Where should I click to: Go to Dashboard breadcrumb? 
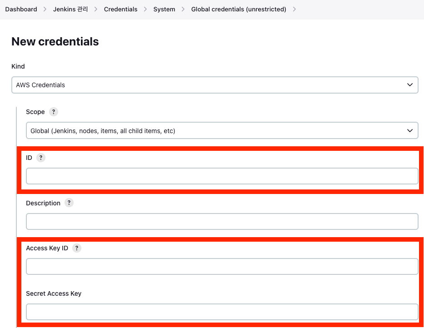[21, 9]
